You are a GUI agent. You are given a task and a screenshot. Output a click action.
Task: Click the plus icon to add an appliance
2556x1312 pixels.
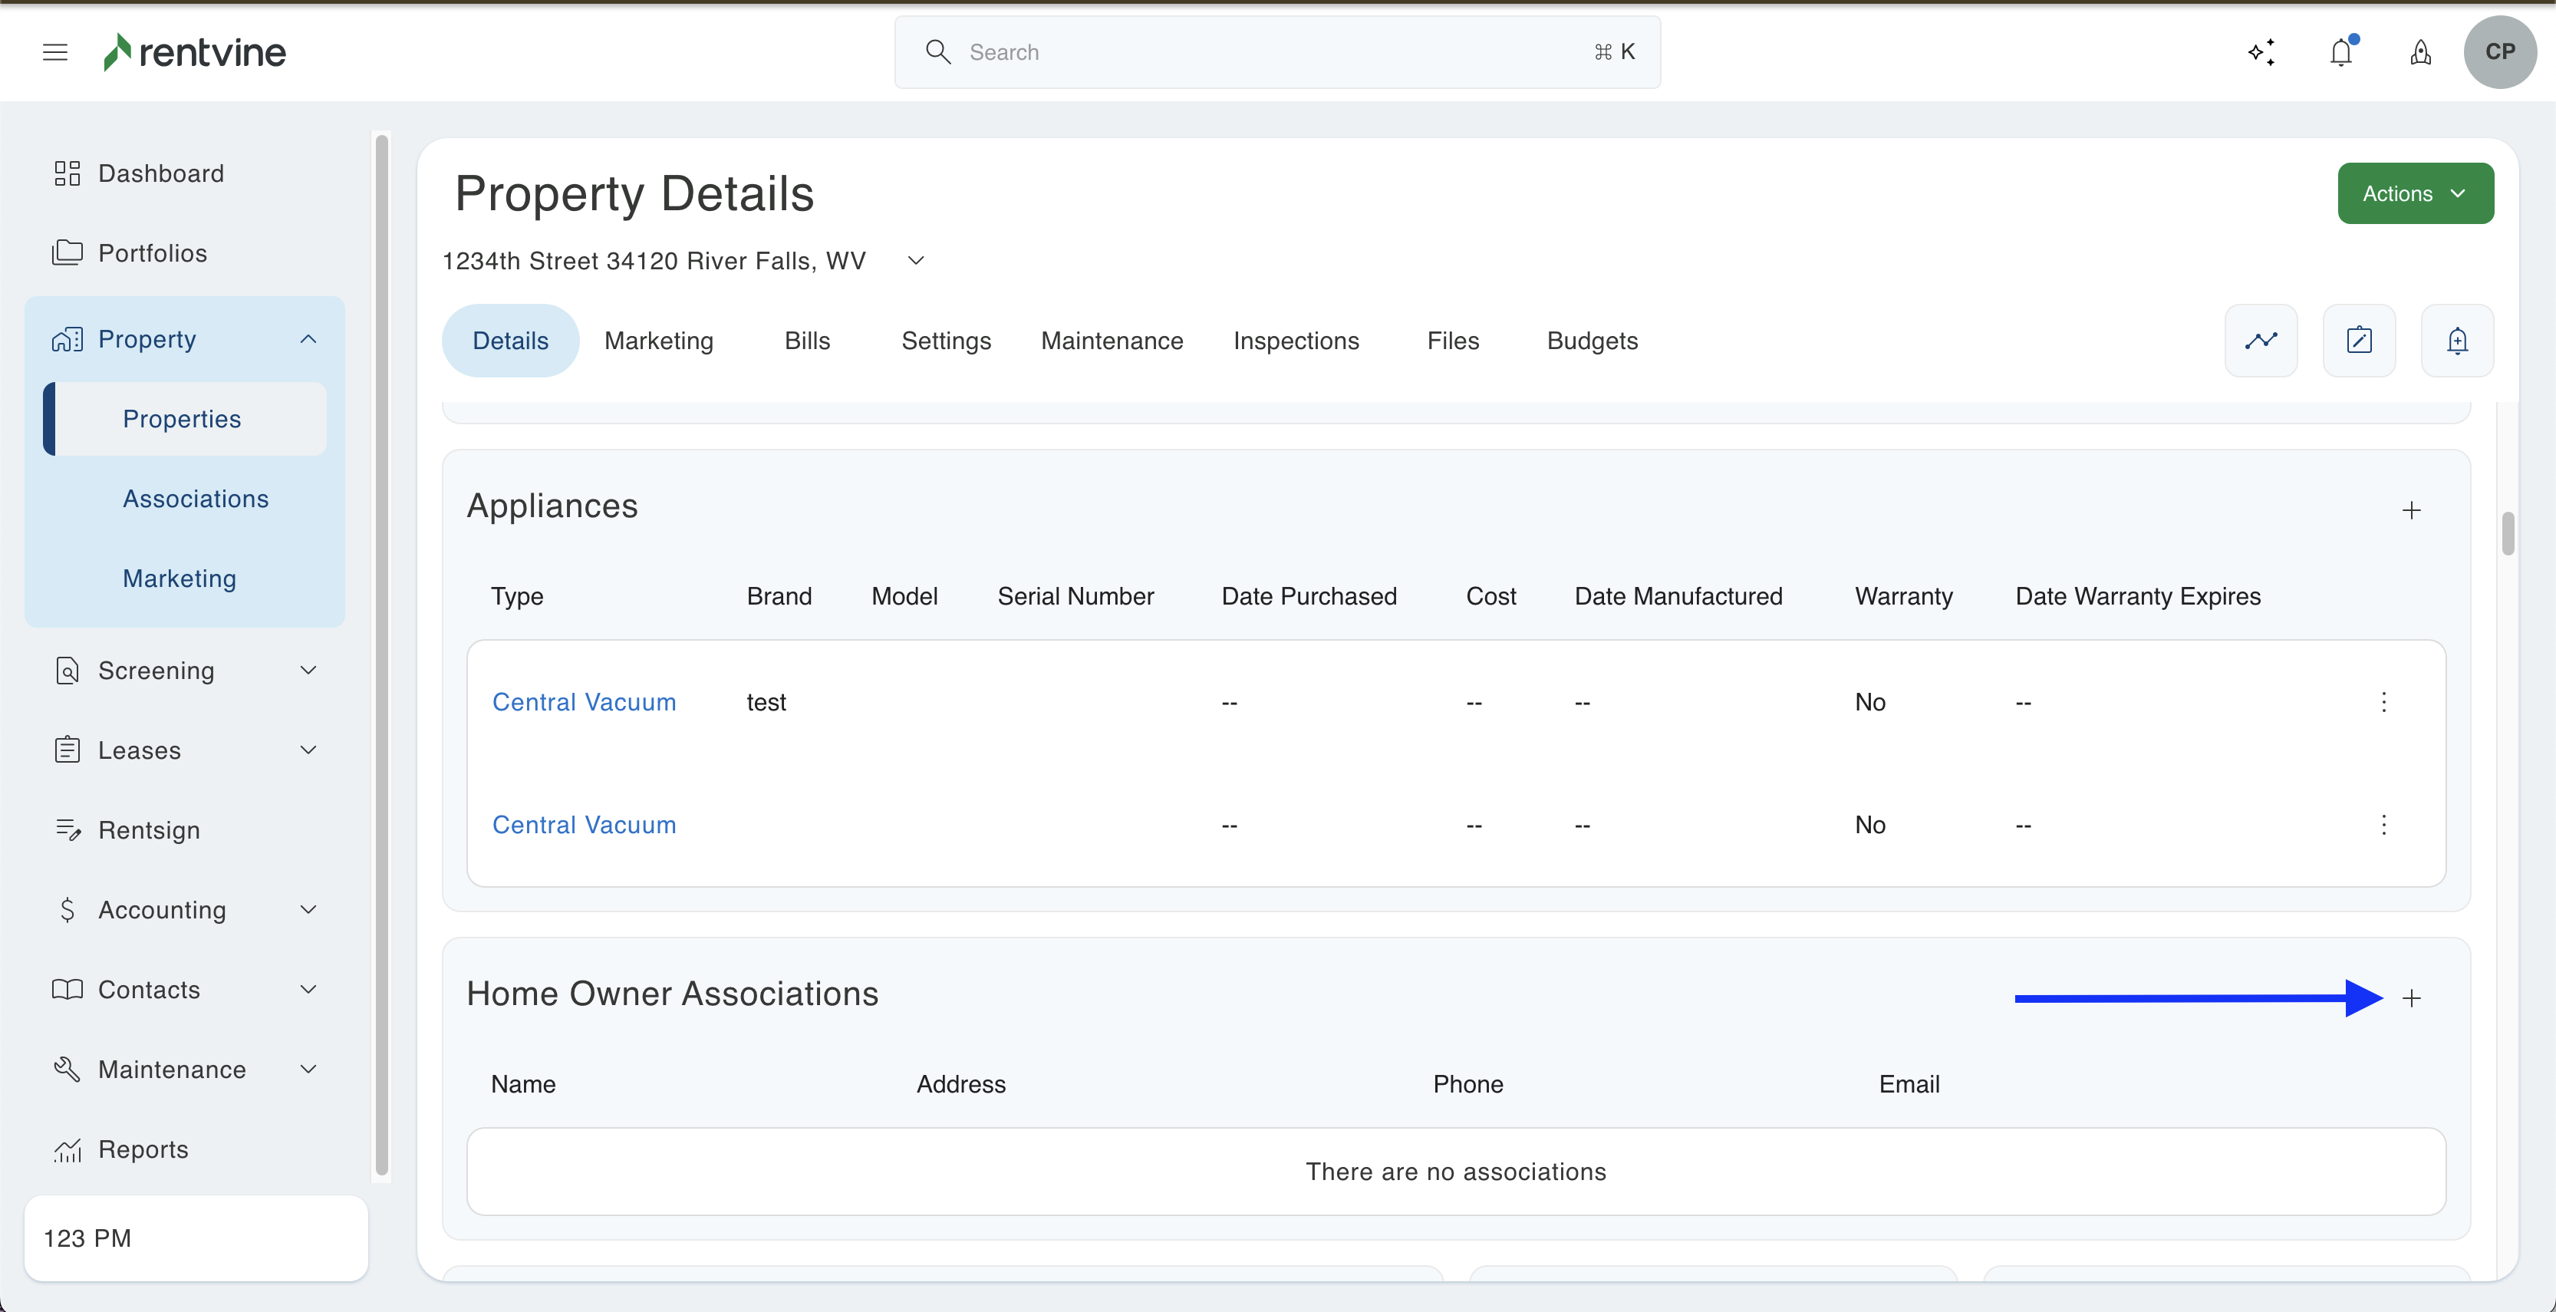click(2411, 510)
